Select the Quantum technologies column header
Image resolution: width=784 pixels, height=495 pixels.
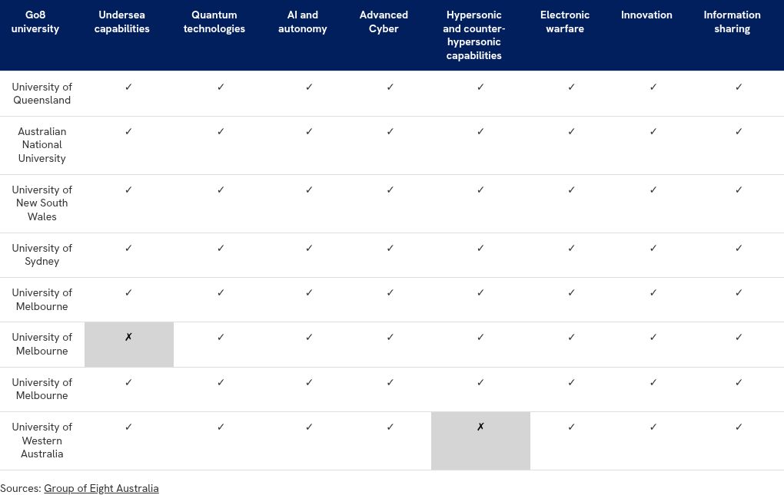pyautogui.click(x=214, y=21)
